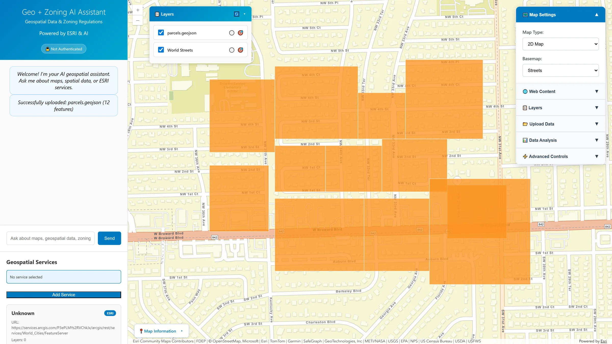Screen dimensions: 612x344
Task: Open the Esri link in map attribution
Action: [604, 341]
